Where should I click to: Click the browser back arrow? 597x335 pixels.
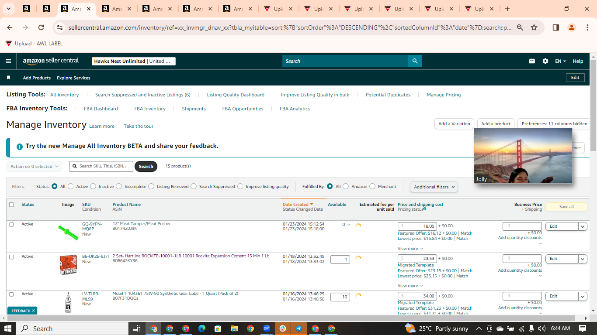point(10,27)
